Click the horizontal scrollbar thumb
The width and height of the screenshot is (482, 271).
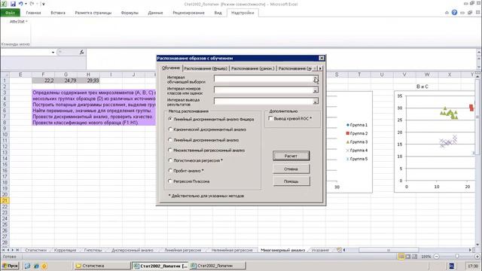pyautogui.click(x=389, y=250)
